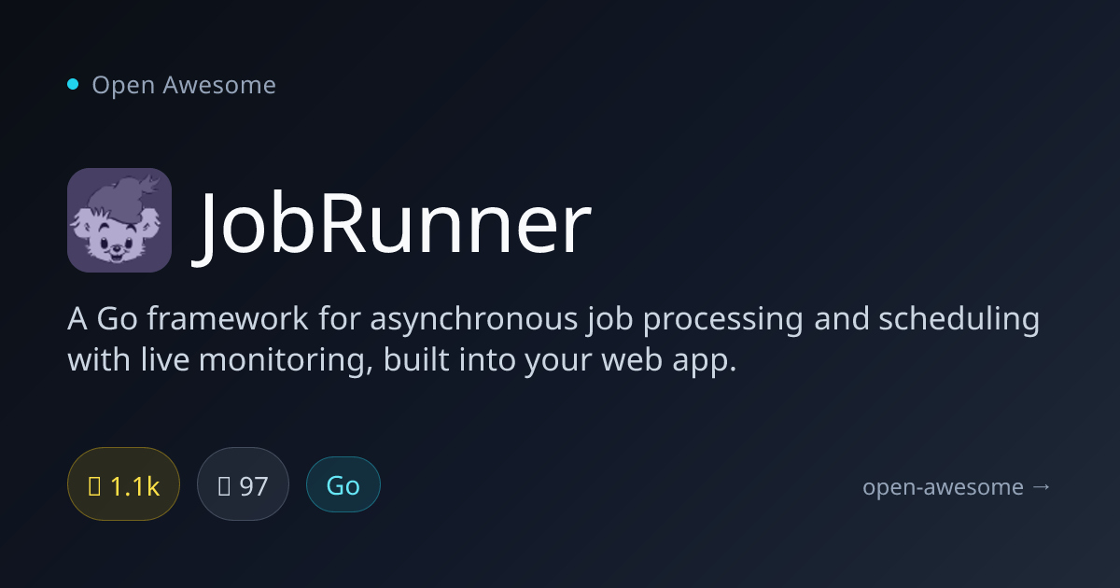This screenshot has height=588, width=1120.
Task: Click the JobRunner mascot logo icon
Action: 119,220
